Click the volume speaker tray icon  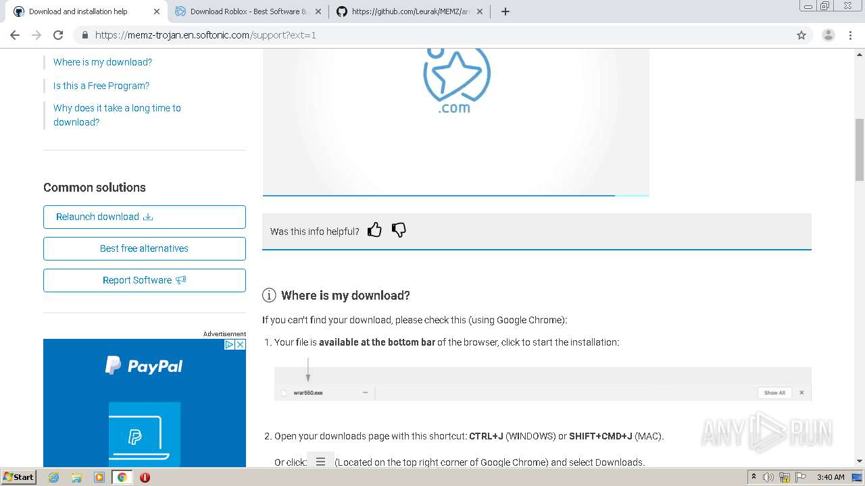tap(768, 477)
